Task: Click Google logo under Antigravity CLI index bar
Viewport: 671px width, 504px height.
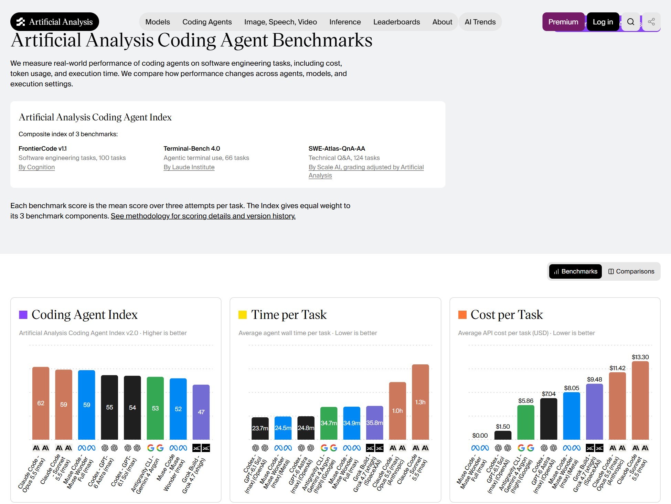Action: (x=155, y=448)
